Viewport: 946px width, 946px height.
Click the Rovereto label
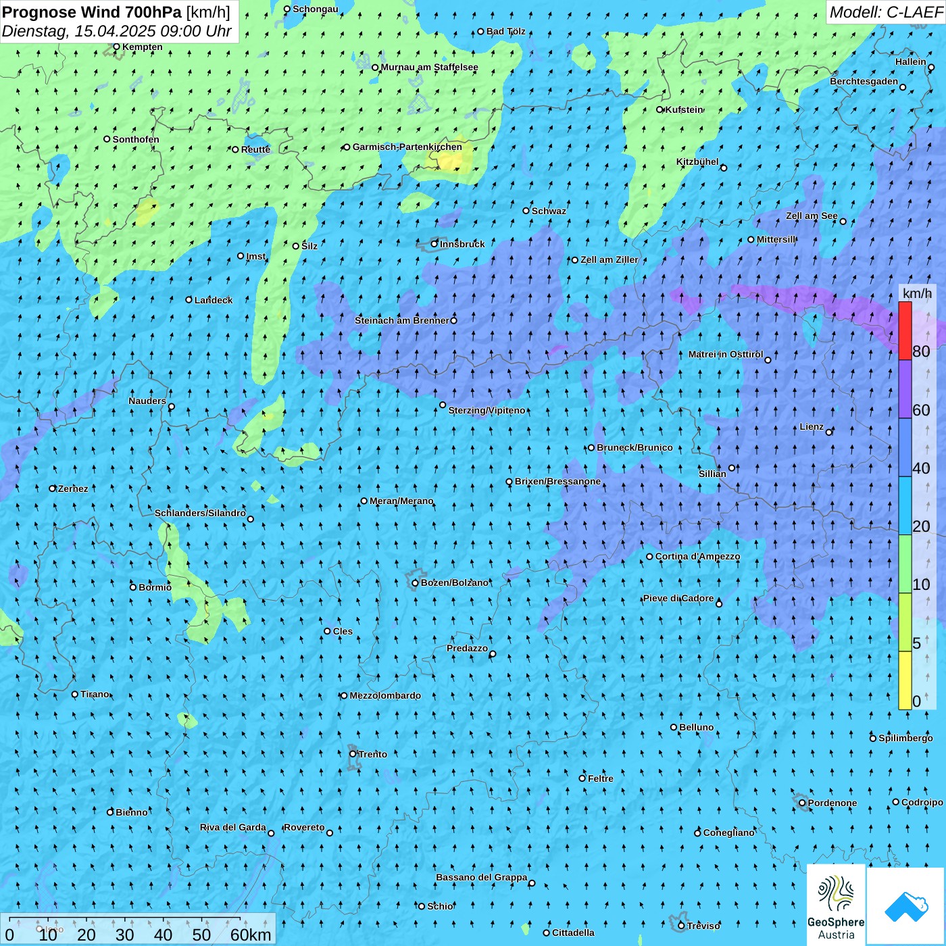pos(304,827)
